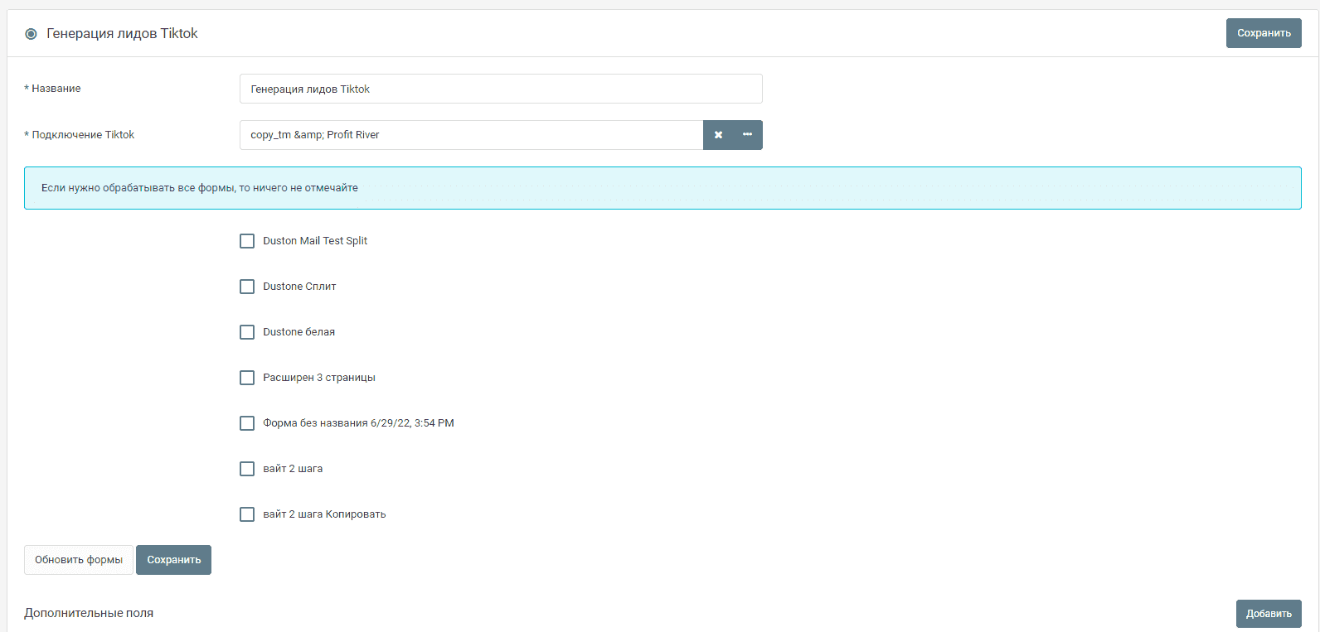
Task: Mark the вайт 2 шага checkbox
Action: (247, 469)
